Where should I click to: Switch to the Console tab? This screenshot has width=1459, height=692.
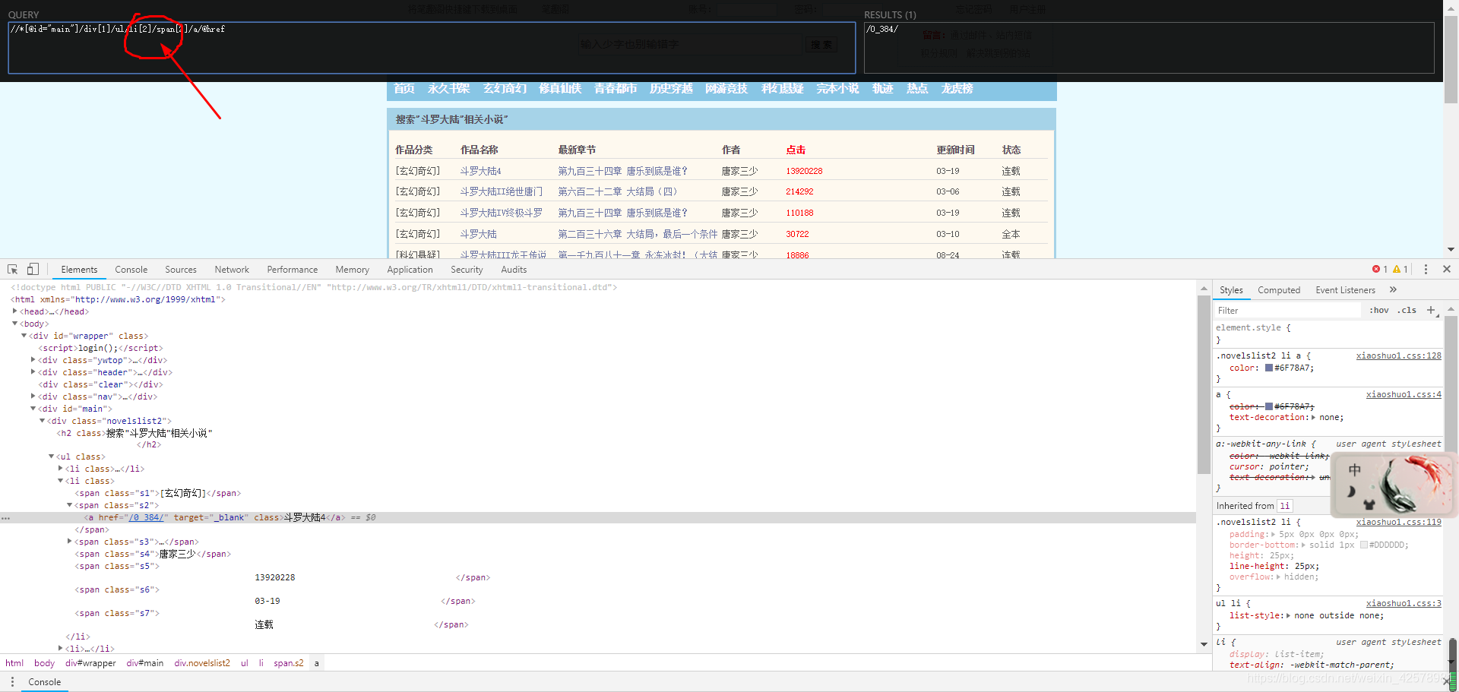tap(131, 270)
